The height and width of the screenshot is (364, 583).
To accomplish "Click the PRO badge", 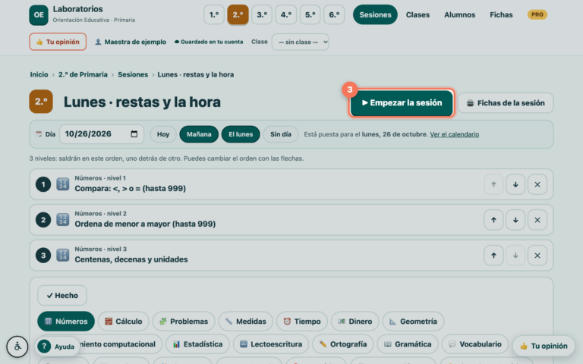I will coord(537,15).
